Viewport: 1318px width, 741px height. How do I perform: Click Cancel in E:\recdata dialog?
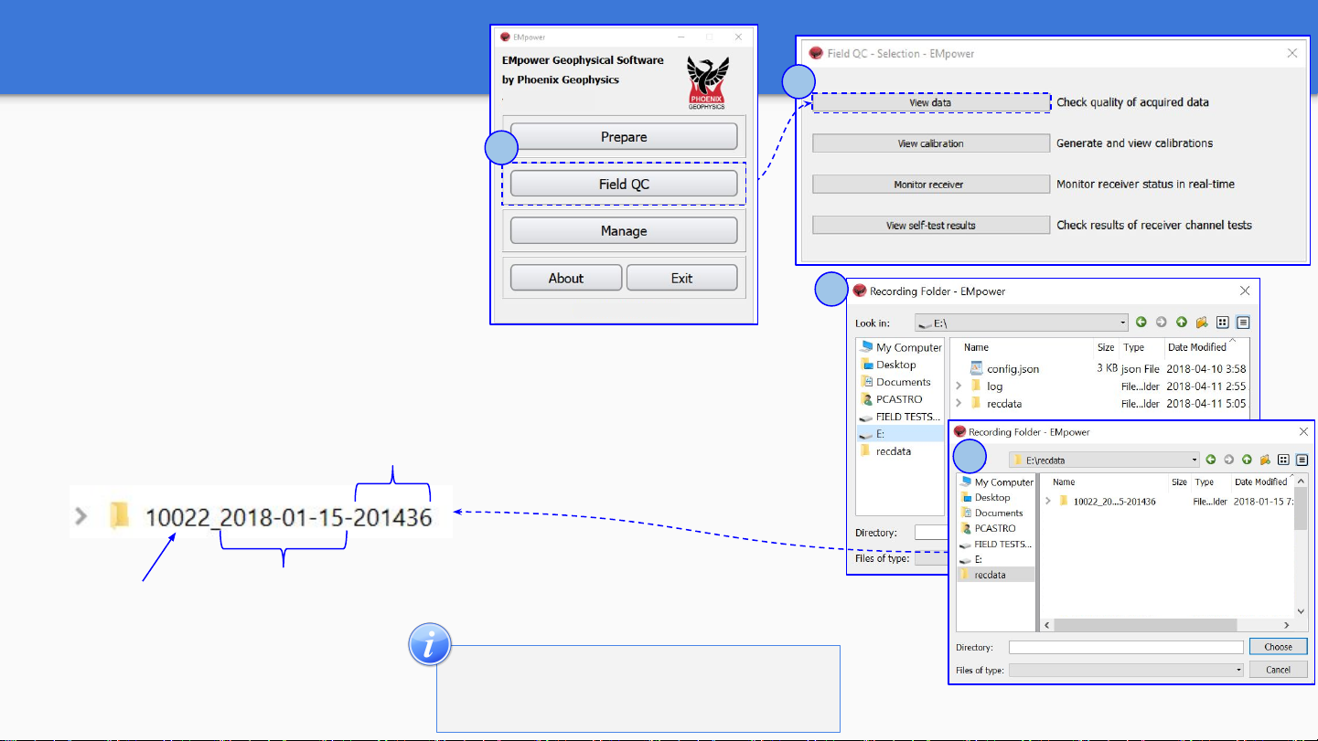tap(1278, 670)
